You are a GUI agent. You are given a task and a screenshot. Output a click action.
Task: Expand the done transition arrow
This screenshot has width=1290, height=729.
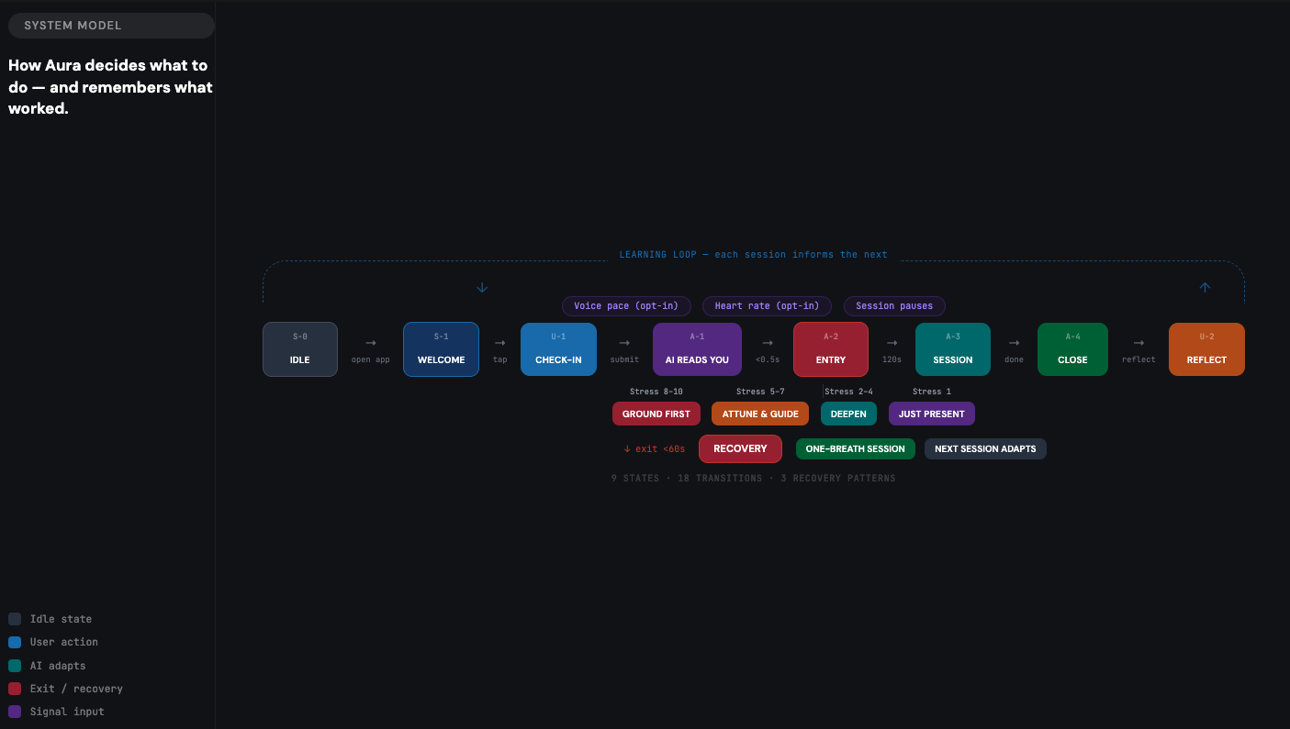tap(1014, 349)
